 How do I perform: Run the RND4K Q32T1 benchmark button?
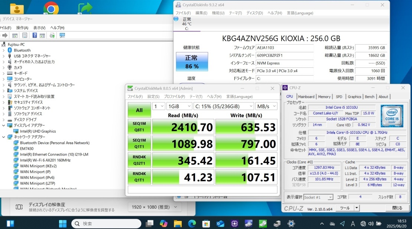[x=139, y=160]
